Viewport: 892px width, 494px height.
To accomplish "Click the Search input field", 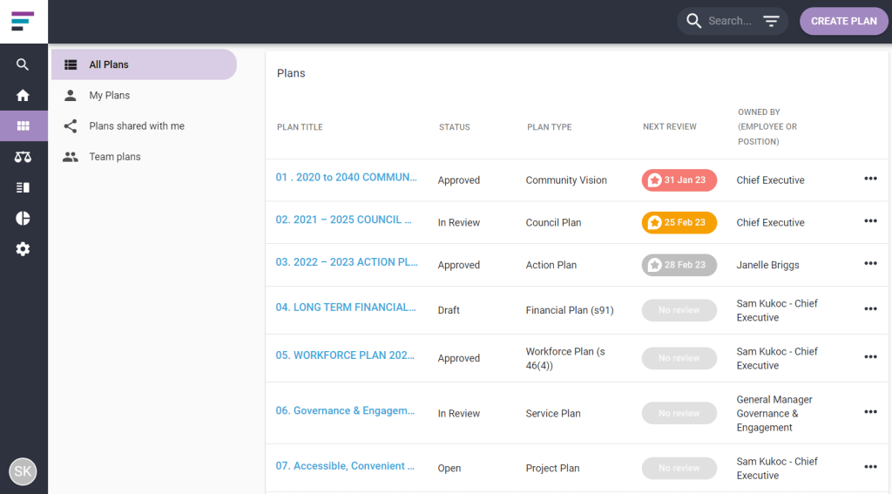I will (x=731, y=21).
